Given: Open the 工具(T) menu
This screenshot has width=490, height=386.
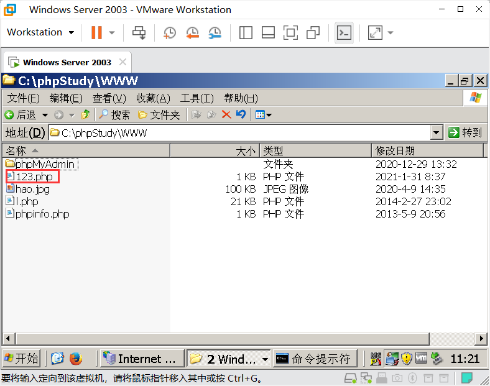Looking at the screenshot, I should click(197, 98).
